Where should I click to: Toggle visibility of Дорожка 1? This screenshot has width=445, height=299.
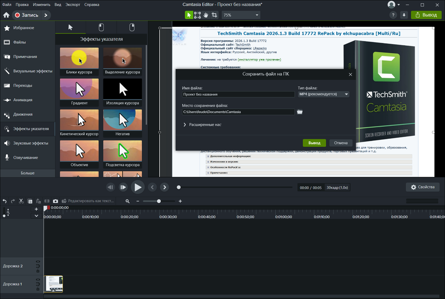(38, 280)
